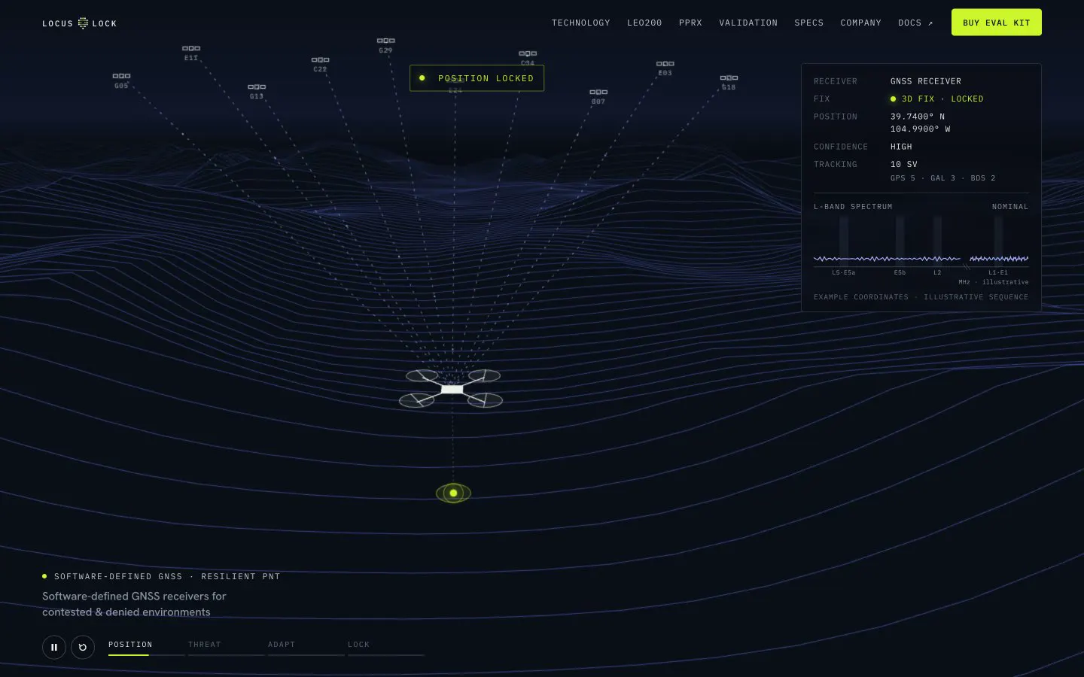Click the quadcopter drone in the scene
The image size is (1084, 677).
(x=451, y=388)
